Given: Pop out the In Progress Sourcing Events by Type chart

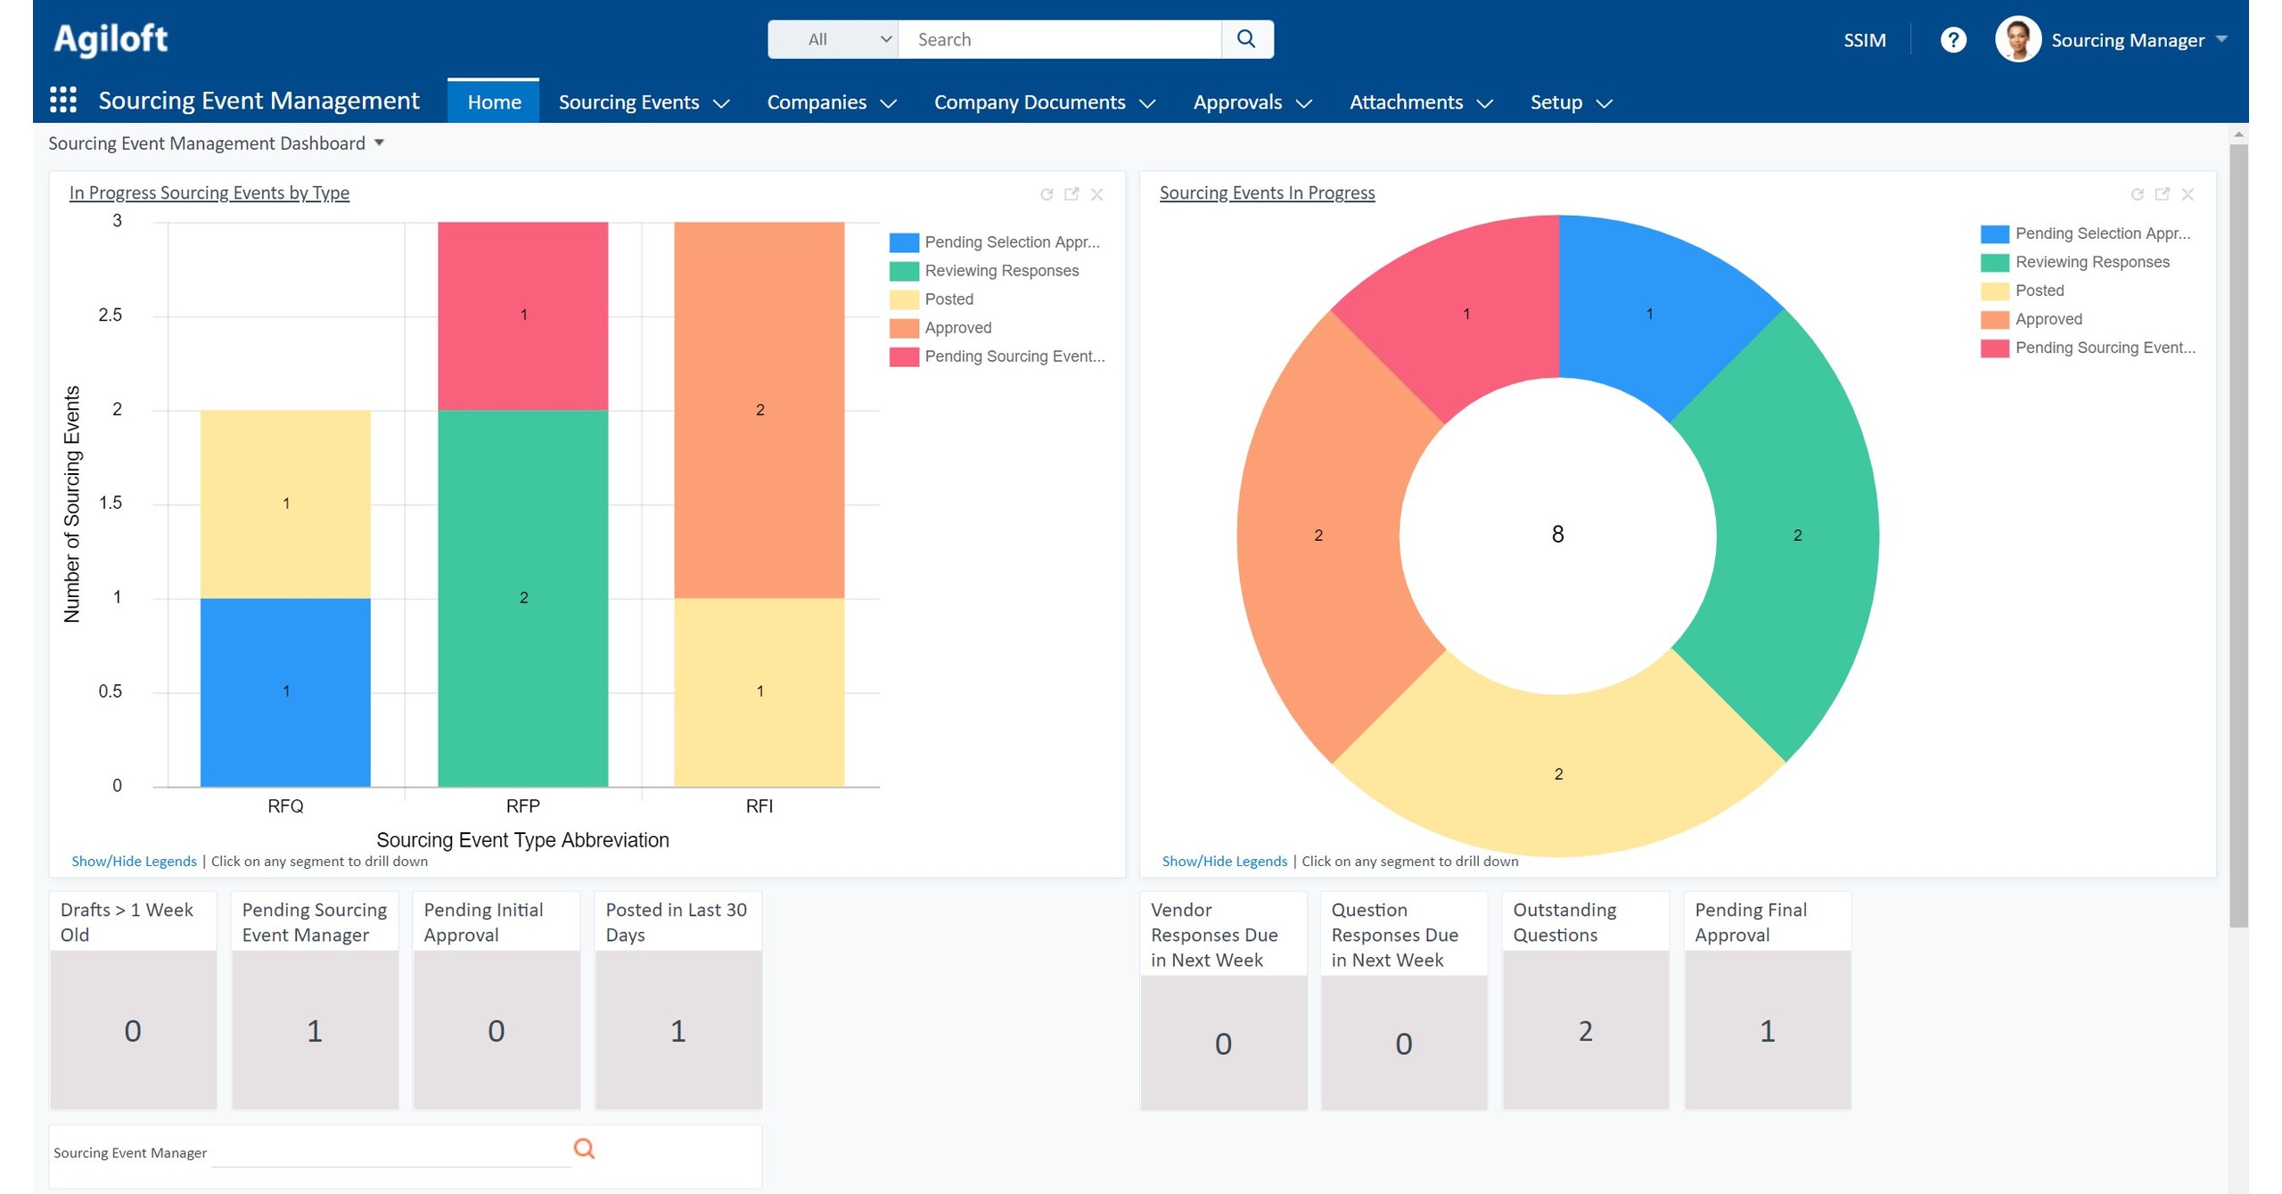Looking at the screenshot, I should point(1071,194).
